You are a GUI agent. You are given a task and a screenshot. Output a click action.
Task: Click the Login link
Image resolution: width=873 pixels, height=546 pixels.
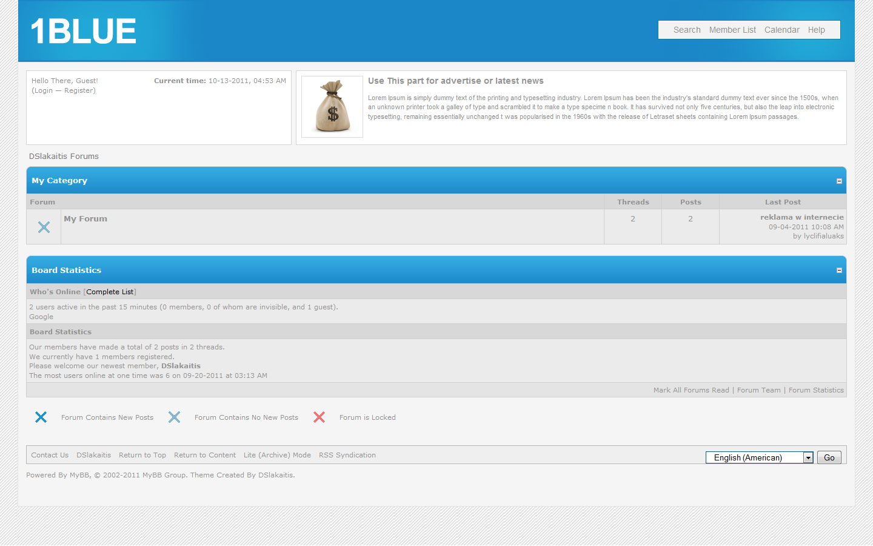click(x=43, y=90)
